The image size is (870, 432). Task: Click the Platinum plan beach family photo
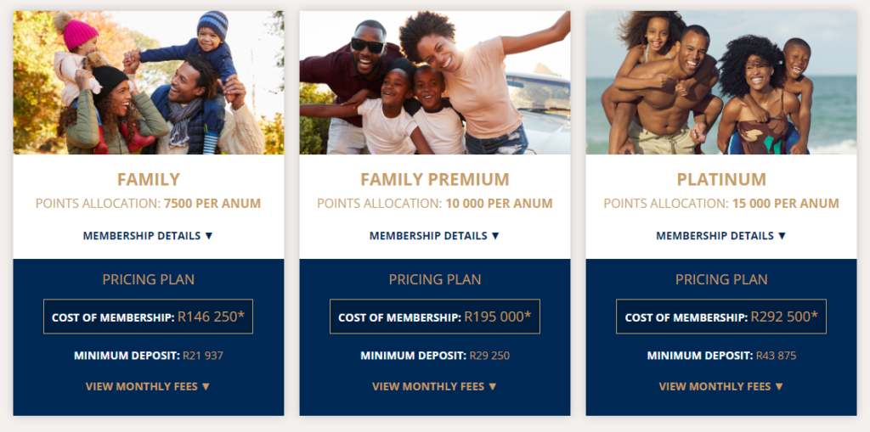click(721, 82)
